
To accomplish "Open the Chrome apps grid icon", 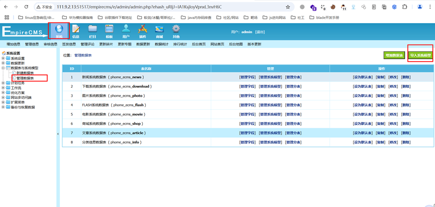I will [x=7, y=18].
